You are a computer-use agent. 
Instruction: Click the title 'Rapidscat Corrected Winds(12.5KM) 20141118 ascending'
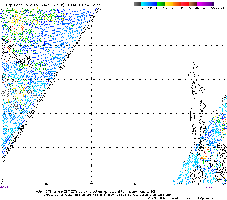tap(53, 5)
